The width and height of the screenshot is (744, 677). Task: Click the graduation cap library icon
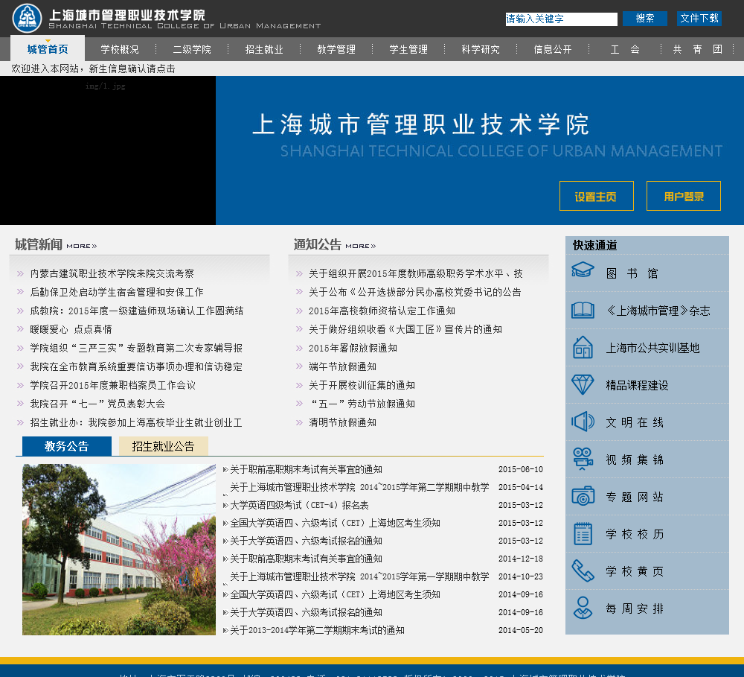pos(583,272)
